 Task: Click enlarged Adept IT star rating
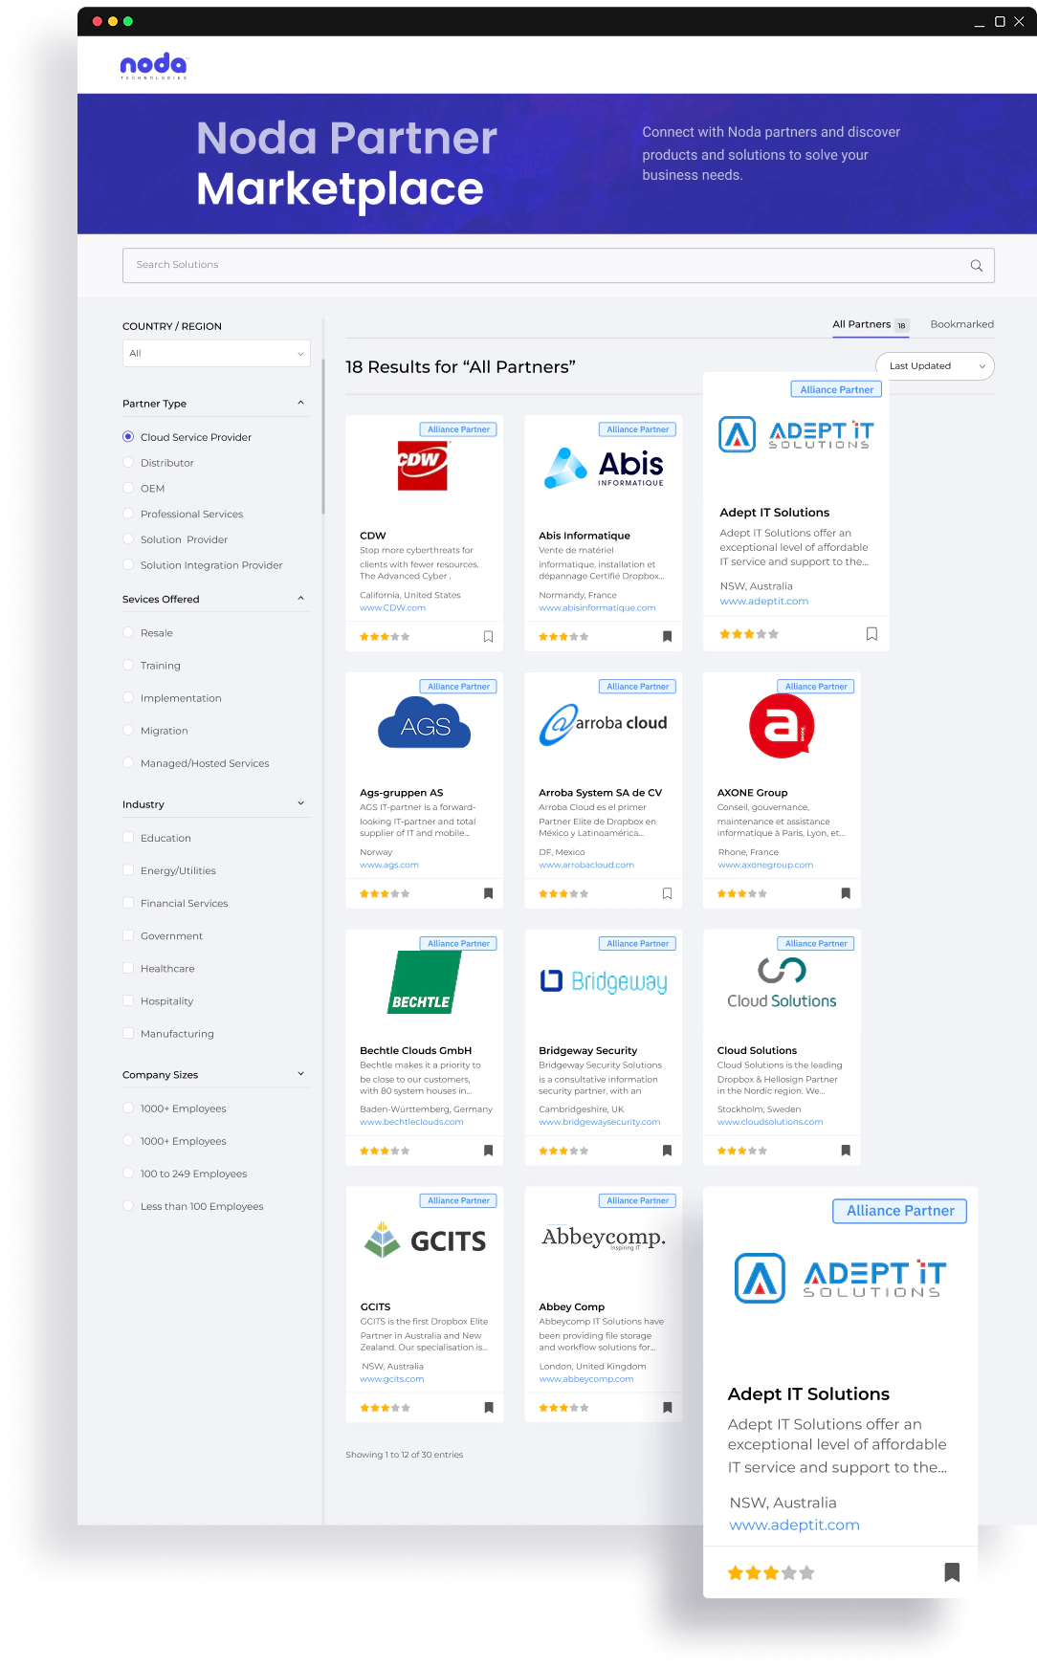click(x=771, y=1573)
